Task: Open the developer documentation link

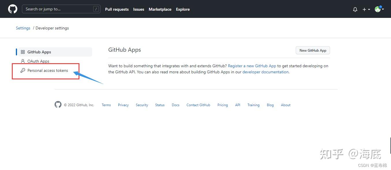Action: coord(265,72)
